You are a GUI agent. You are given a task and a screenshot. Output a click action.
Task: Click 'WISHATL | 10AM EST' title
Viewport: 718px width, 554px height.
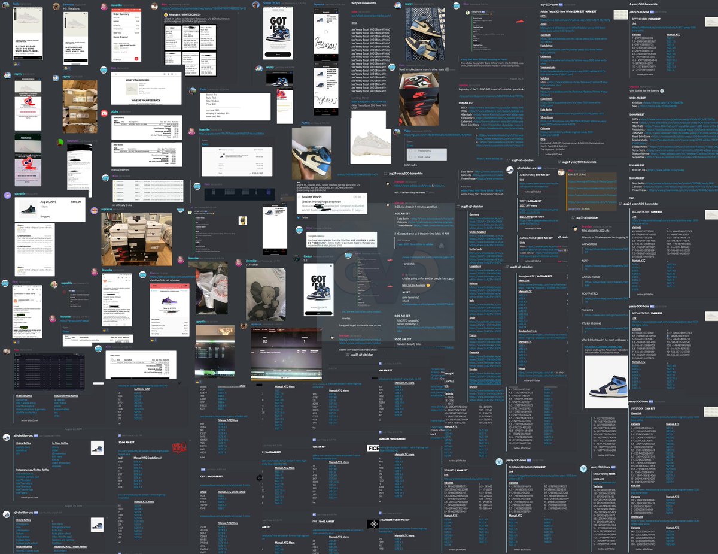[x=455, y=471]
